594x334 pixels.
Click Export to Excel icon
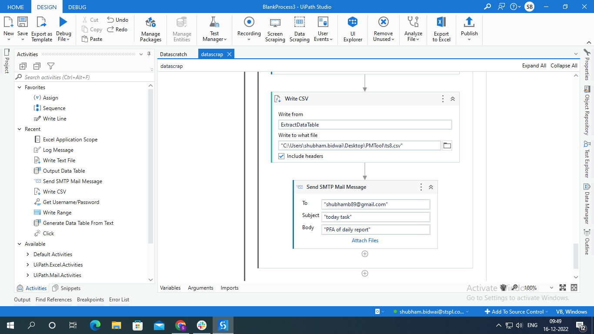point(441,30)
